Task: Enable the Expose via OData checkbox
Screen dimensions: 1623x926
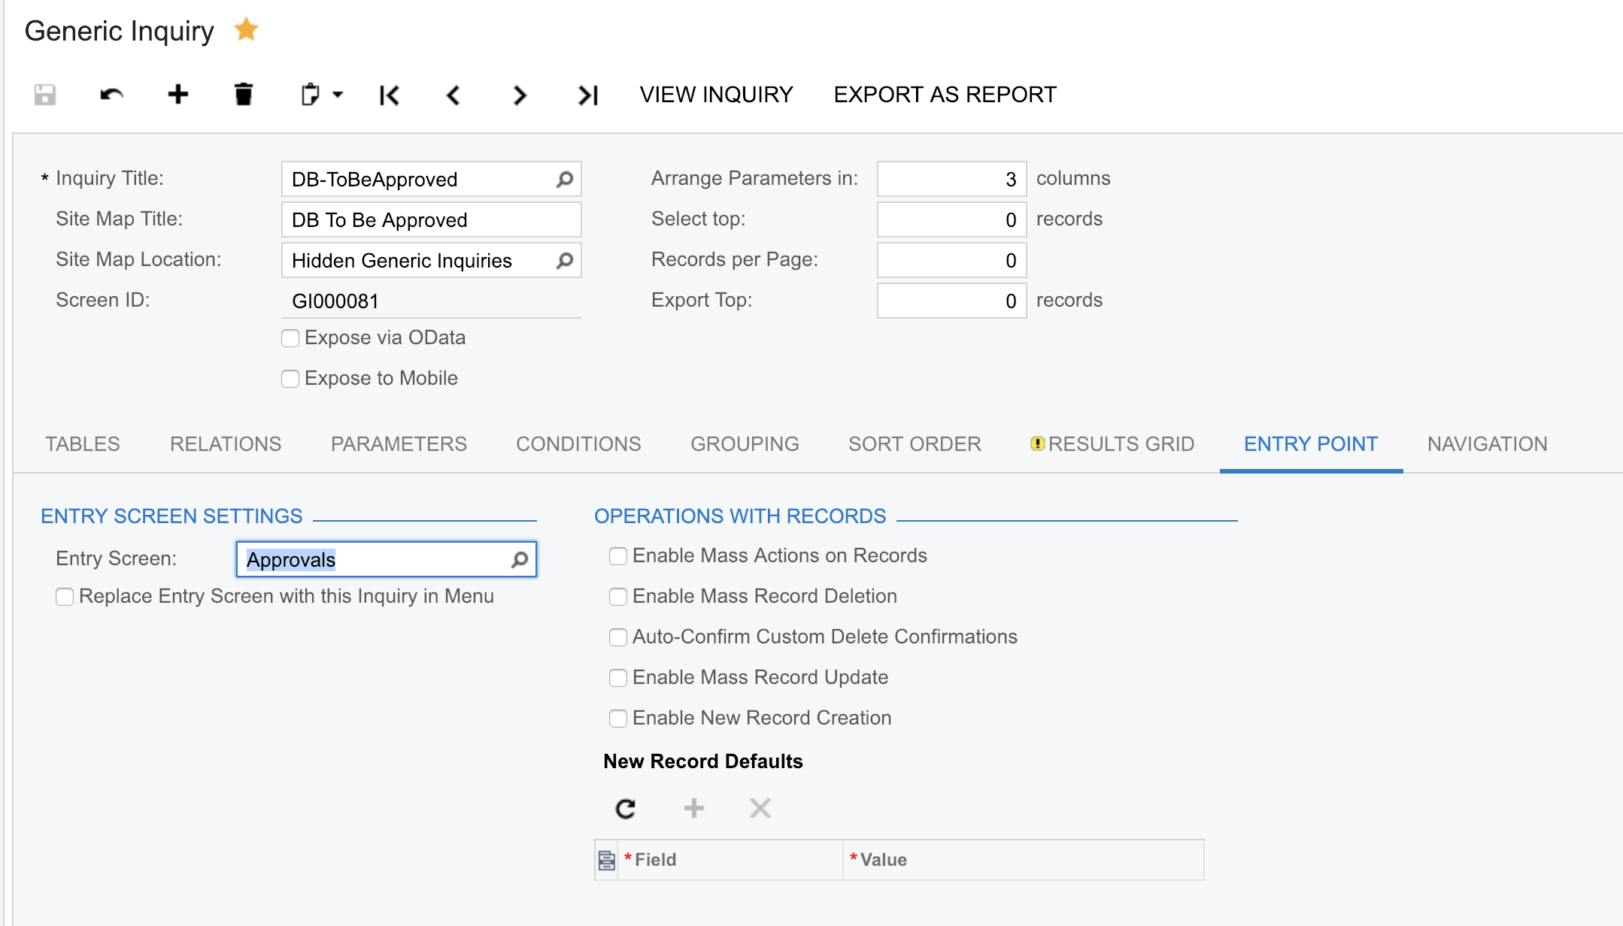Action: pyautogui.click(x=290, y=338)
